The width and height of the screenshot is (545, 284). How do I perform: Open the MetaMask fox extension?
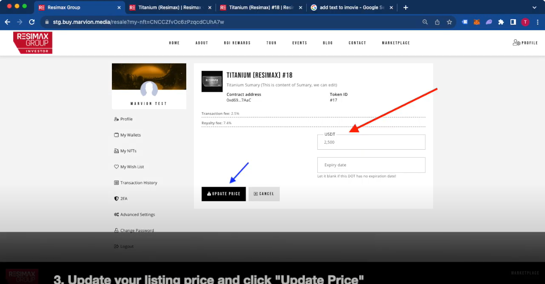(477, 22)
